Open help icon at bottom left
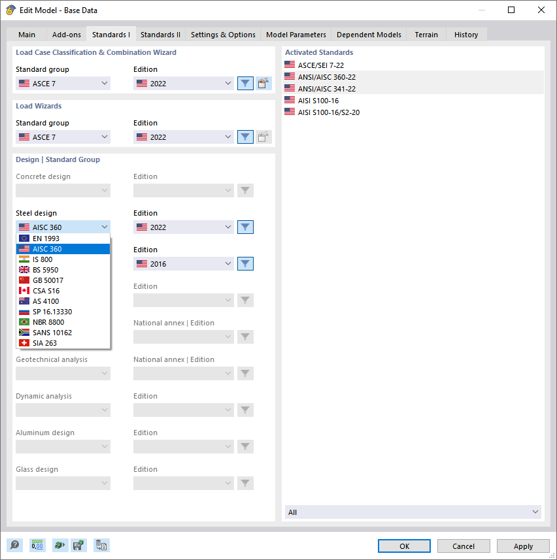557x560 pixels. pyautogui.click(x=14, y=546)
